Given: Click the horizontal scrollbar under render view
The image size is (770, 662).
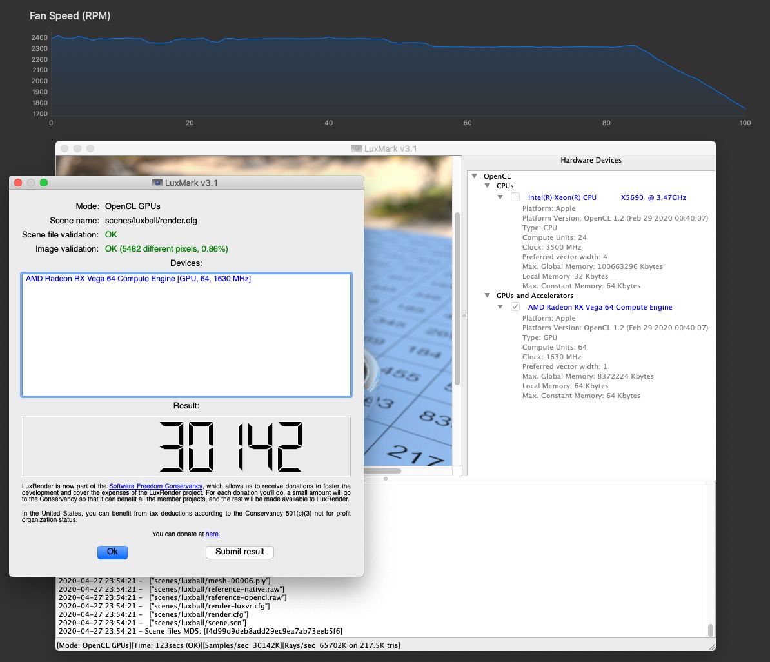Looking at the screenshot, I should [x=382, y=471].
